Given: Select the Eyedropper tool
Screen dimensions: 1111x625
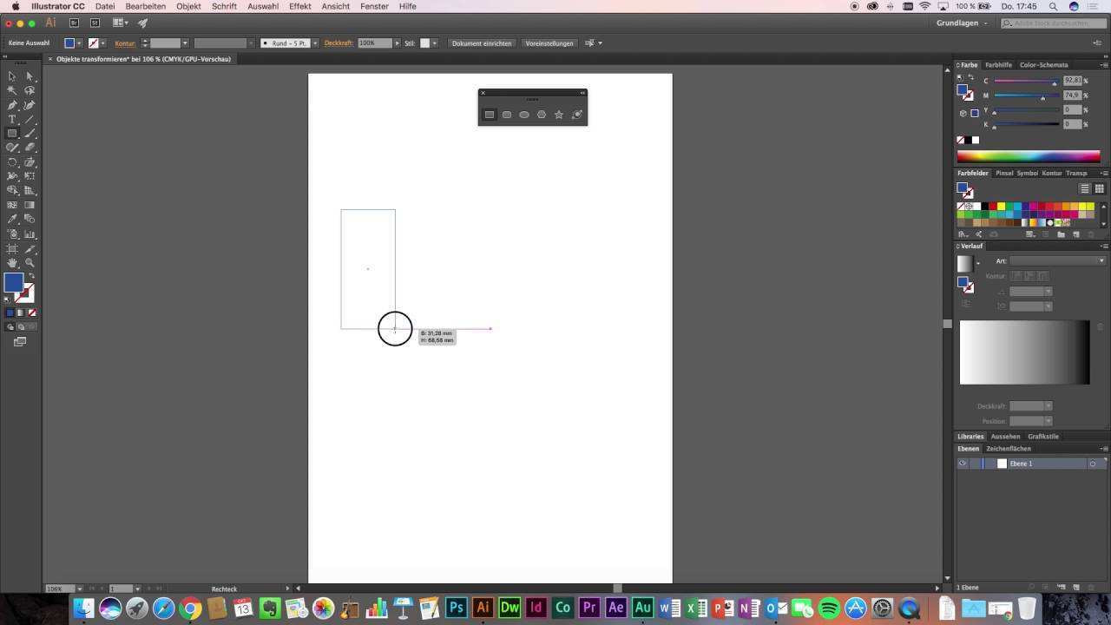Looking at the screenshot, I should click(x=12, y=220).
